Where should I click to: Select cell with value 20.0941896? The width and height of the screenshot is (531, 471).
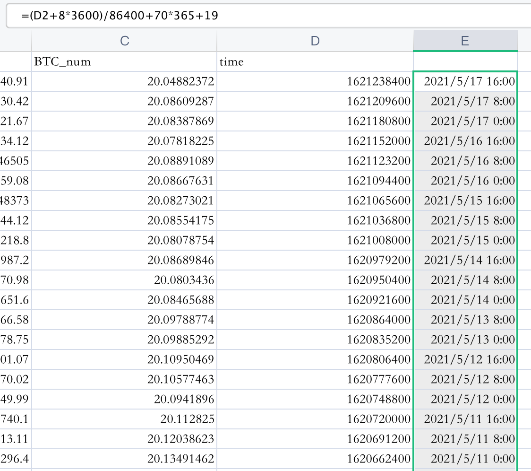[124, 399]
